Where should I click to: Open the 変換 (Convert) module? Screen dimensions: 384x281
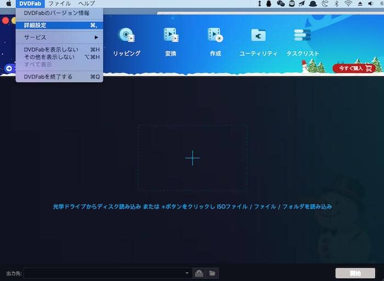(x=171, y=42)
